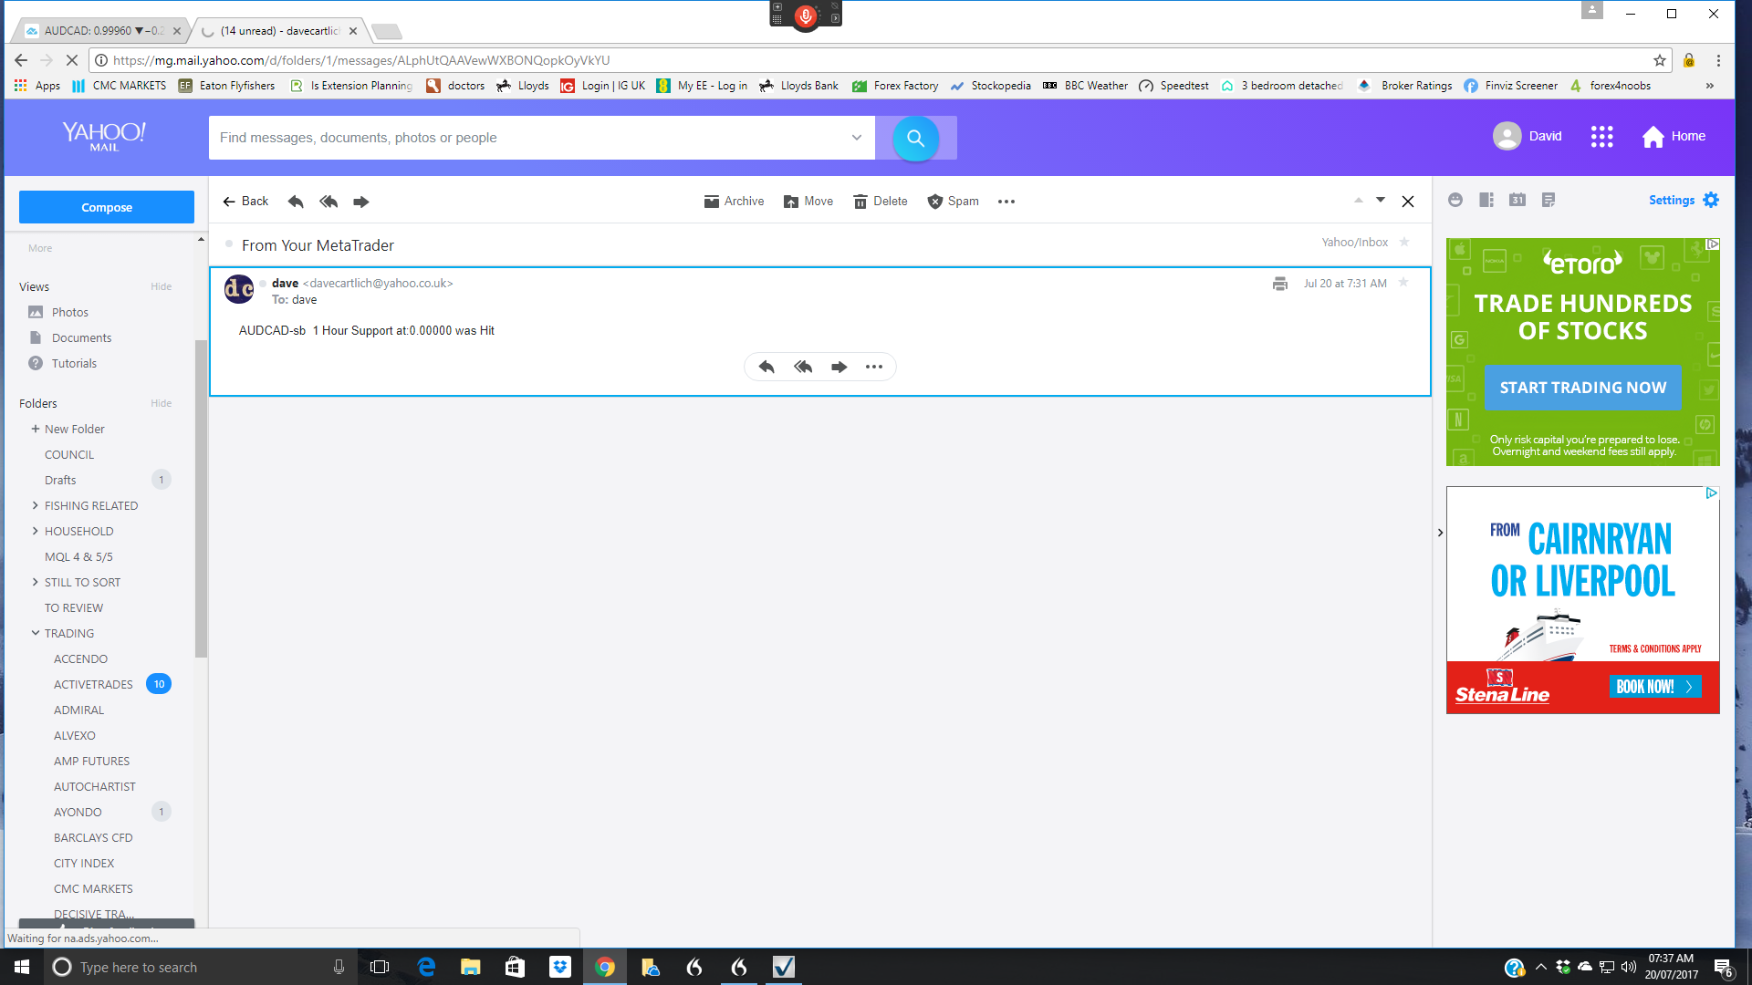Image resolution: width=1752 pixels, height=985 pixels.
Task: Open the ACTIVETRADES folder
Action: (x=93, y=684)
